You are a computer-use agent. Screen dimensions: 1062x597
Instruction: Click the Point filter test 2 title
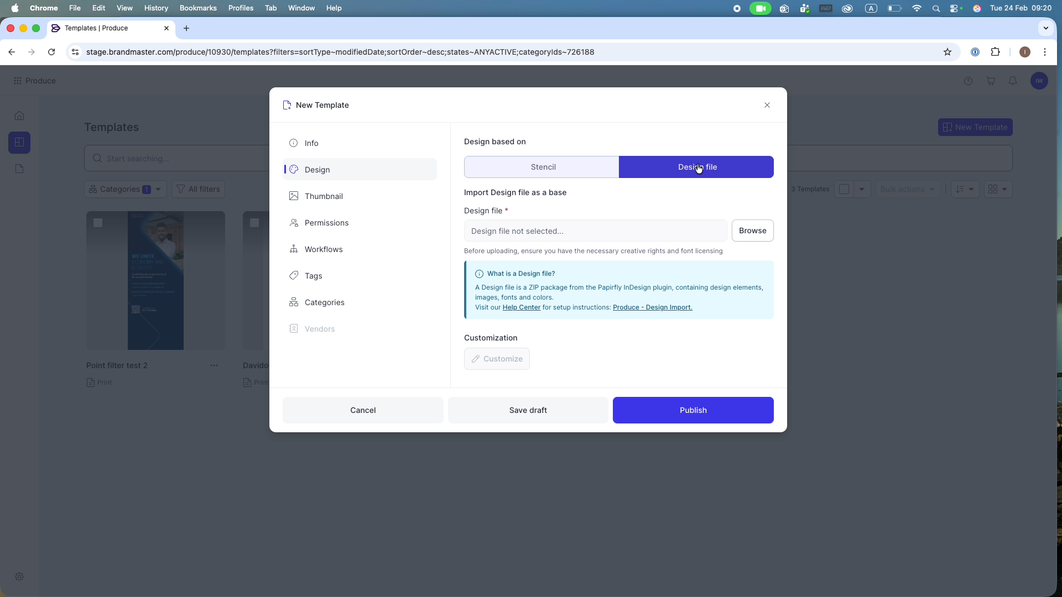tap(117, 365)
